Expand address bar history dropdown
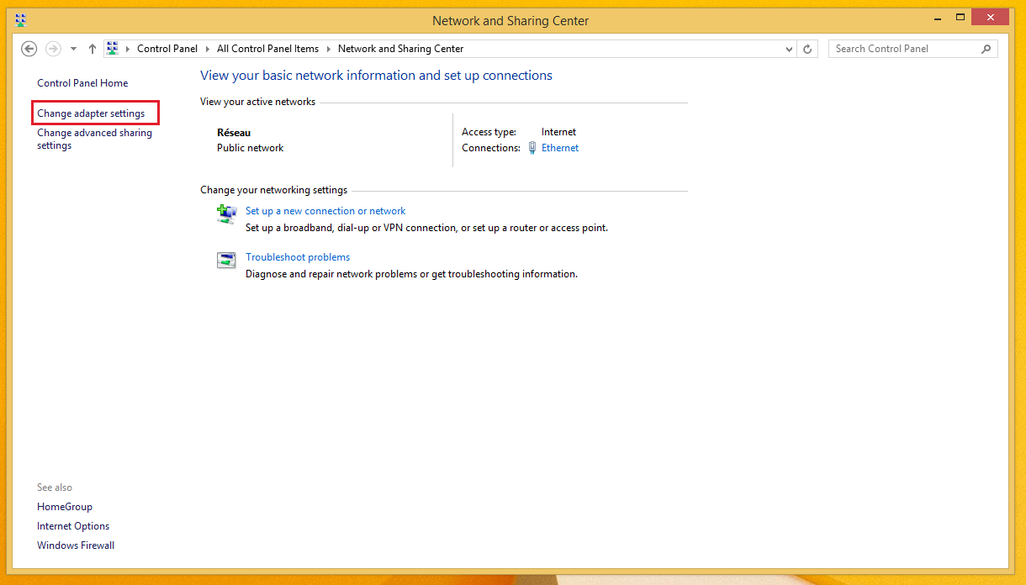1026x585 pixels. pos(789,49)
